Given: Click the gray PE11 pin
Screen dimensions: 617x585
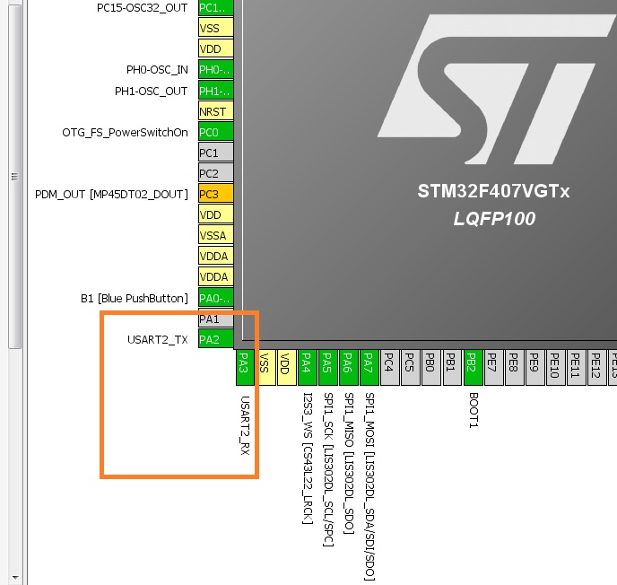Looking at the screenshot, I should [x=577, y=367].
